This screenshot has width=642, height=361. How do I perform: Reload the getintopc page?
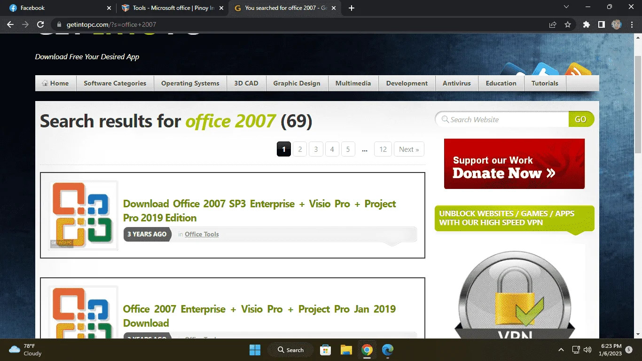click(40, 24)
